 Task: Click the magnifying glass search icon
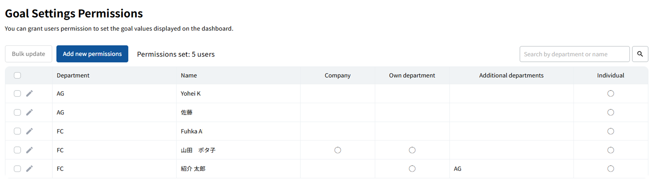tap(640, 54)
